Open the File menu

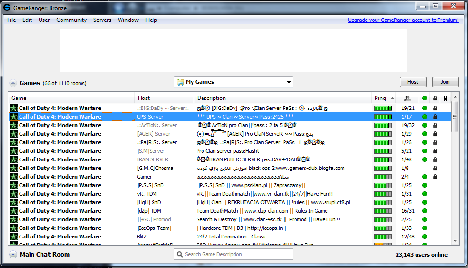pos(11,20)
